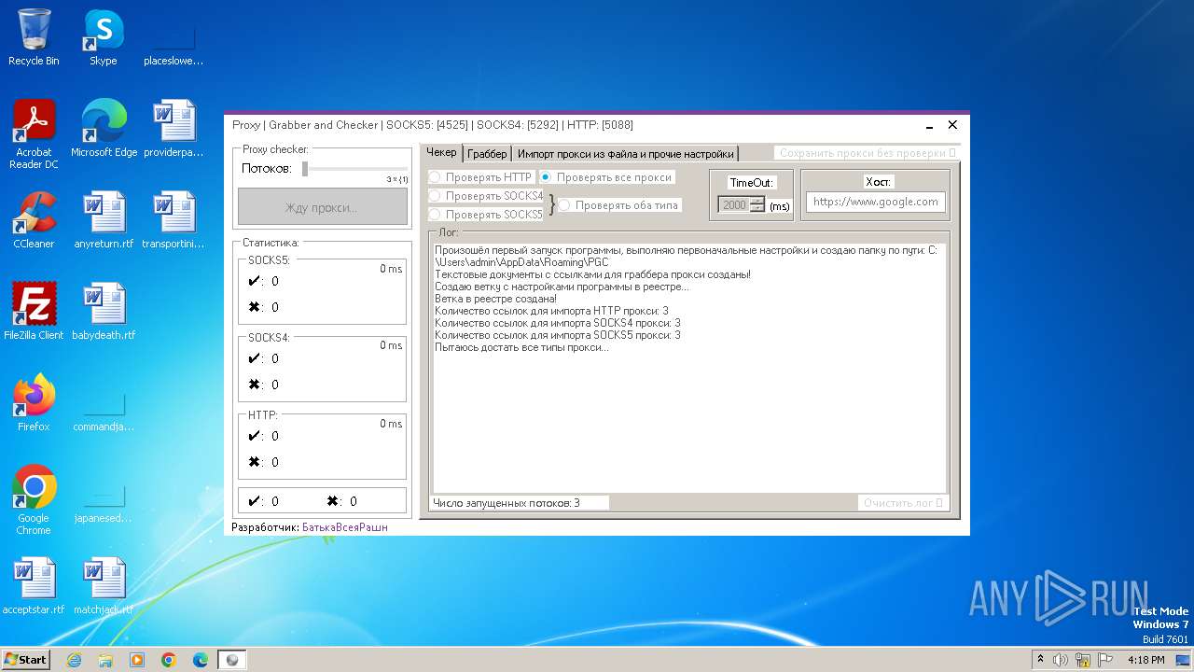The image size is (1194, 672).
Task: Open Internet Explorer in the taskbar
Action: coord(74,660)
